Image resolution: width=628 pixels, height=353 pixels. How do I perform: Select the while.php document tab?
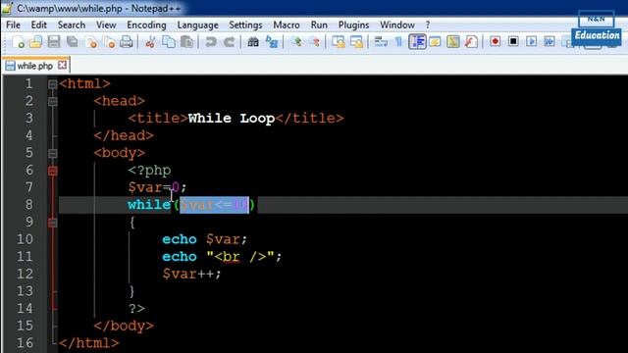35,66
